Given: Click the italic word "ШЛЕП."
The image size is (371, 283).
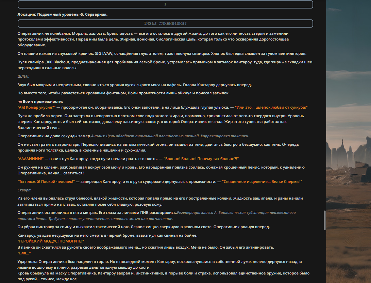Looking at the screenshot, I should pos(23,76).
